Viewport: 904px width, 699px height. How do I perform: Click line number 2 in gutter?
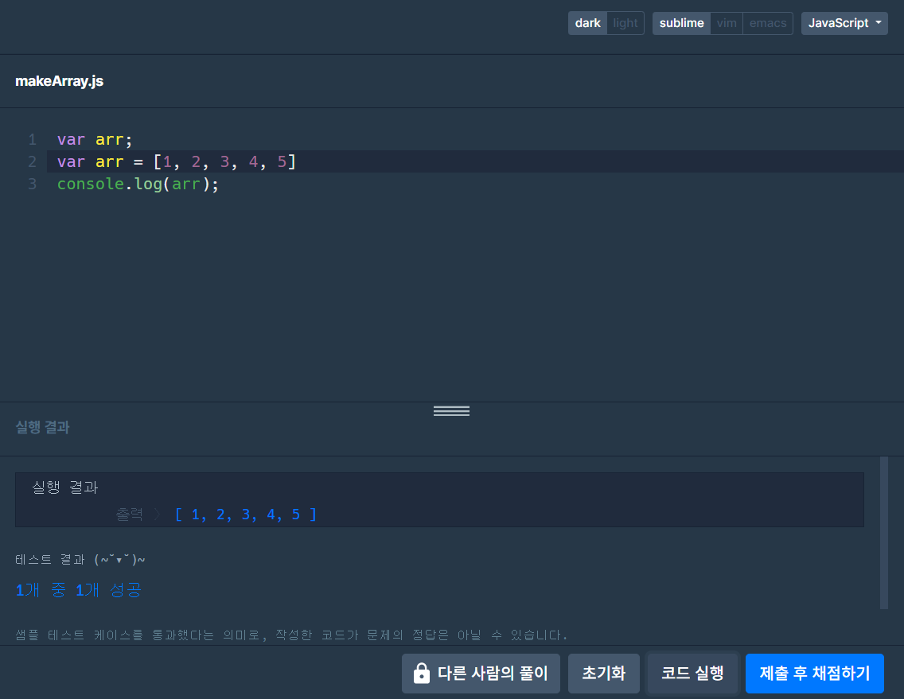[33, 162]
